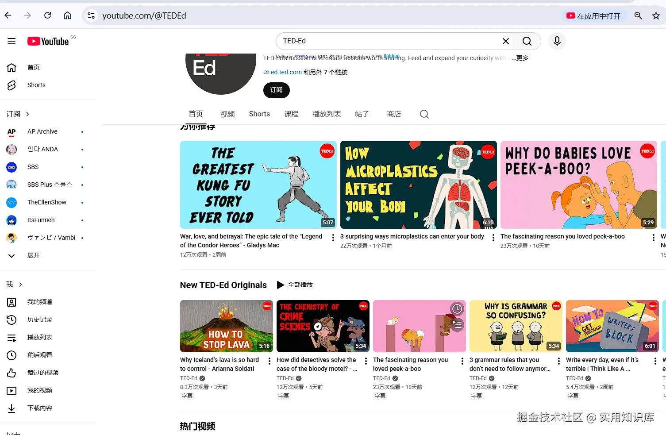This screenshot has width=666, height=435.
Task: Play Writer's Block video thumbnail
Action: tap(612, 326)
